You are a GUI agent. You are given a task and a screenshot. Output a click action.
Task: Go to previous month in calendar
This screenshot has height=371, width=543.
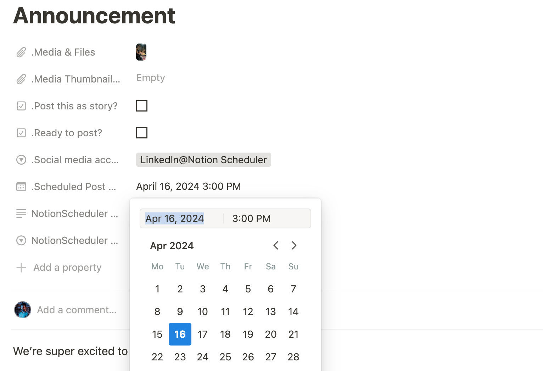[276, 245]
